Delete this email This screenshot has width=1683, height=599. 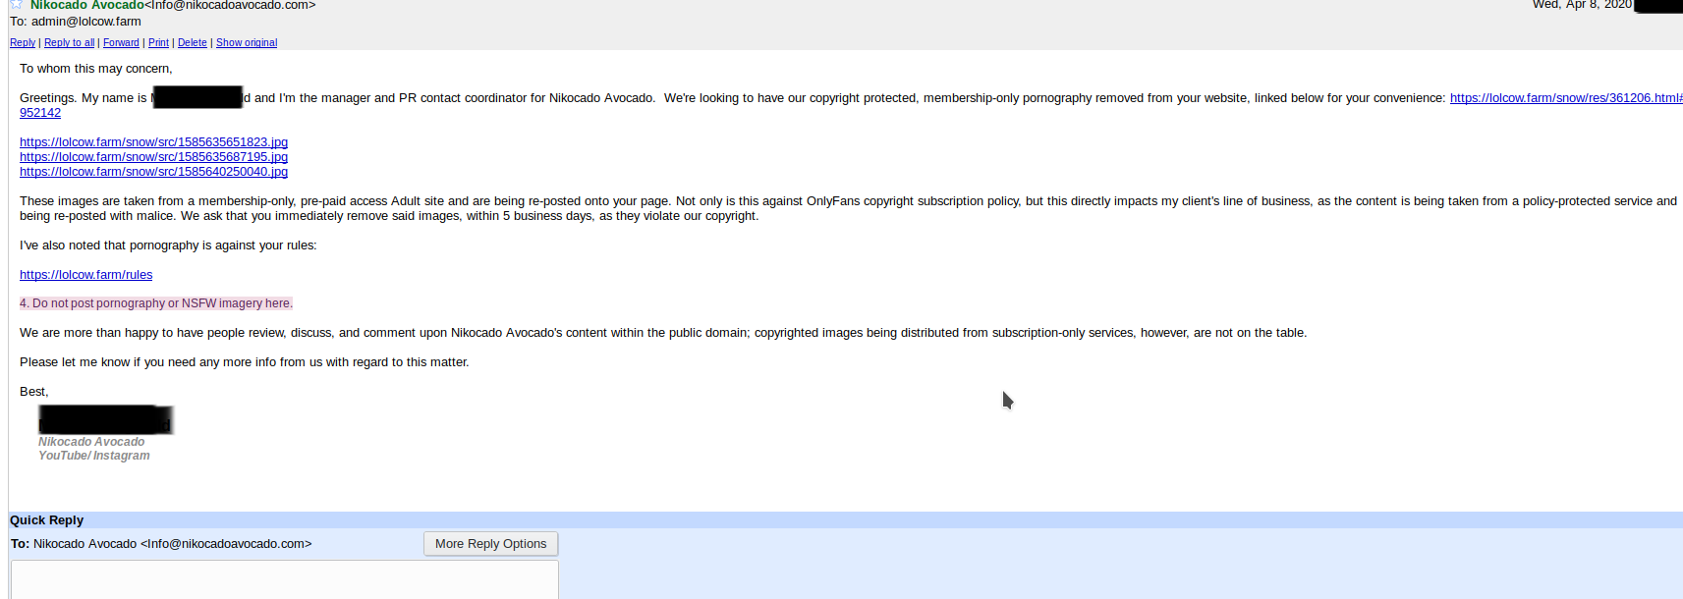pos(192,43)
